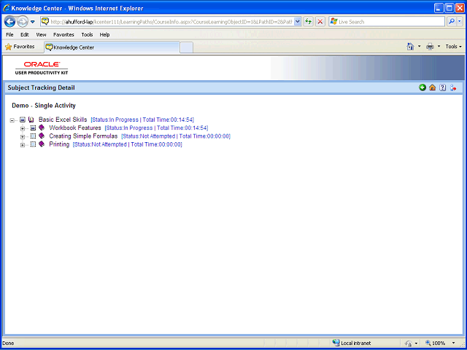Click the Print toolbar icon

click(x=430, y=47)
